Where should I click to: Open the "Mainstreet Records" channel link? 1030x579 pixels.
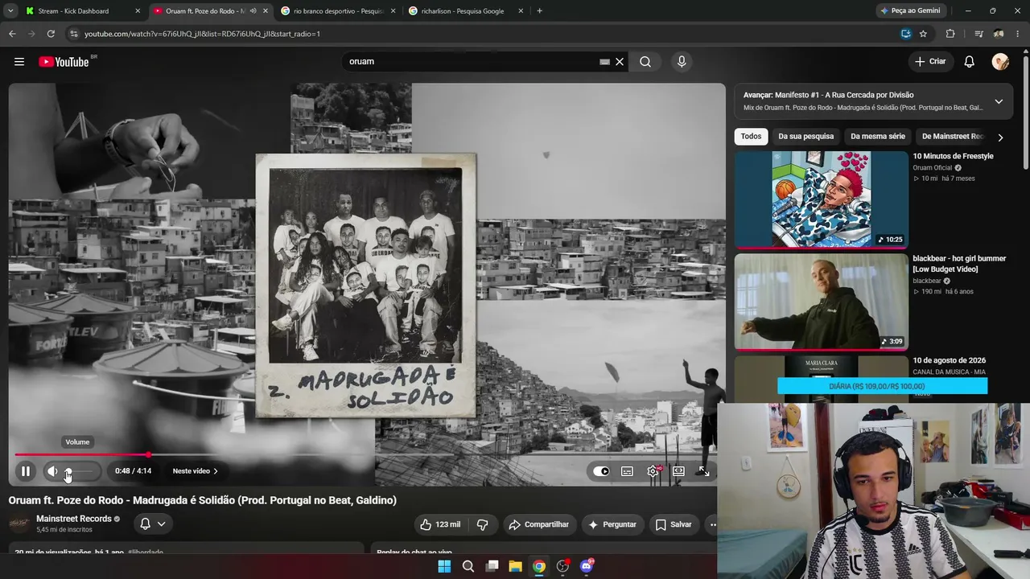(73, 519)
